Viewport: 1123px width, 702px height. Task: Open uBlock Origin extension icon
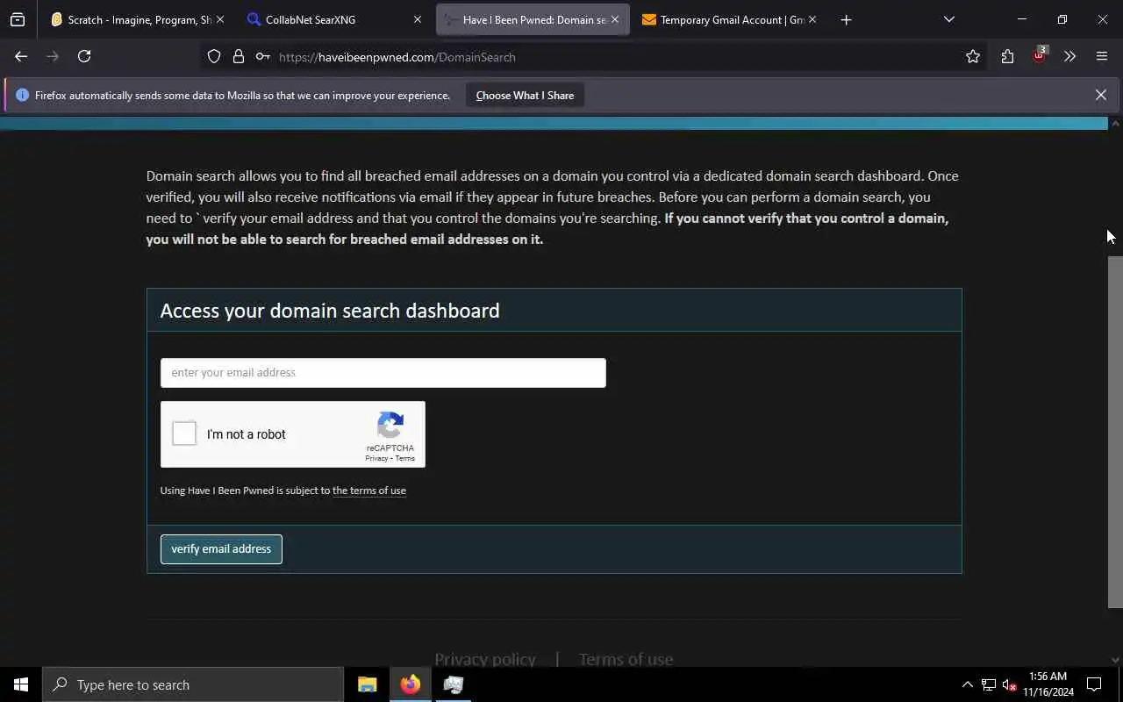click(1039, 56)
